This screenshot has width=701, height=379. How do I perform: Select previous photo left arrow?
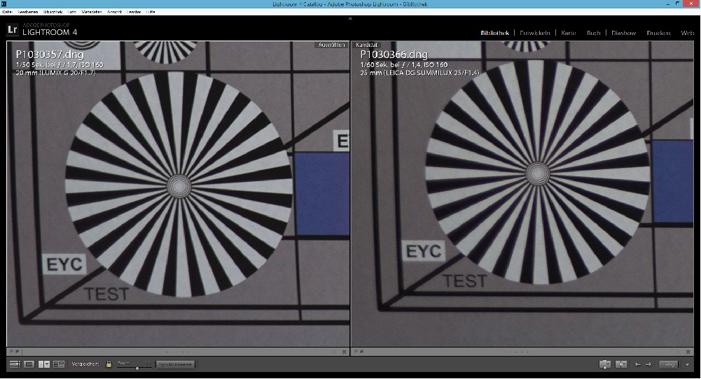637,364
